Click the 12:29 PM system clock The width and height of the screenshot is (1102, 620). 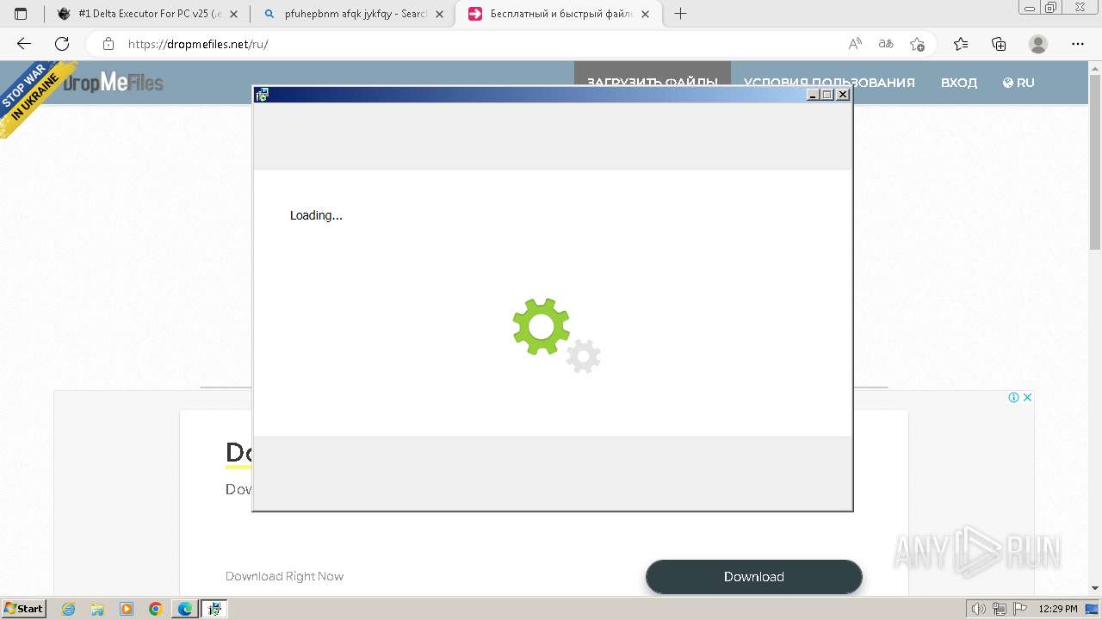point(1058,609)
